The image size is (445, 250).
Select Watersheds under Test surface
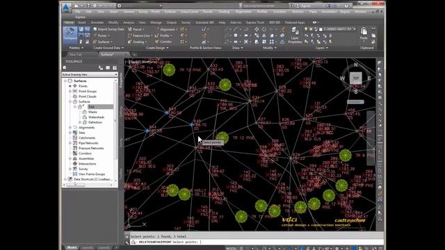(x=96, y=117)
